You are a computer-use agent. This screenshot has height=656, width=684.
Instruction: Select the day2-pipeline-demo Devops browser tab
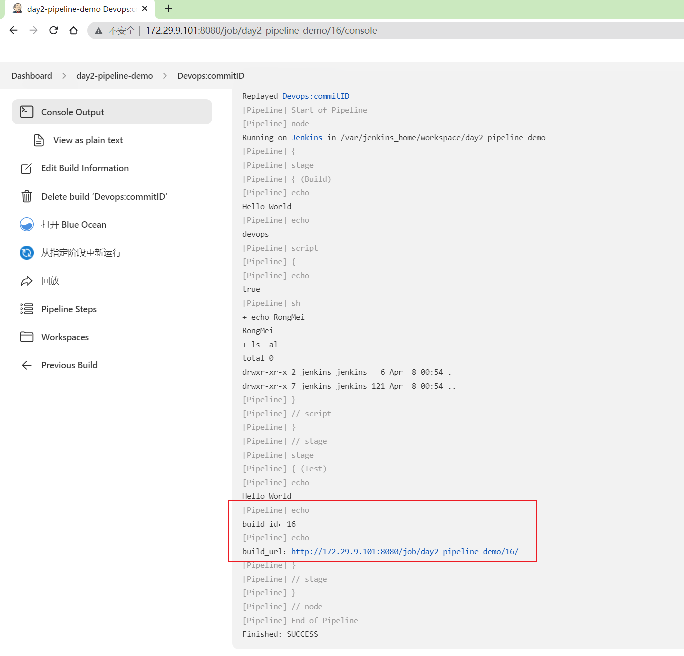pos(80,9)
